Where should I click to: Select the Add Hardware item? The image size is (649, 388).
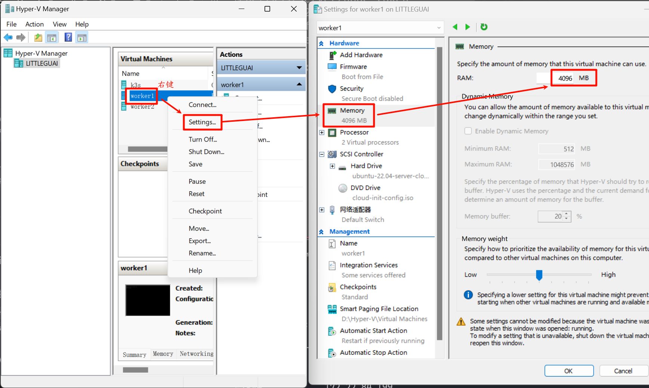(361, 55)
